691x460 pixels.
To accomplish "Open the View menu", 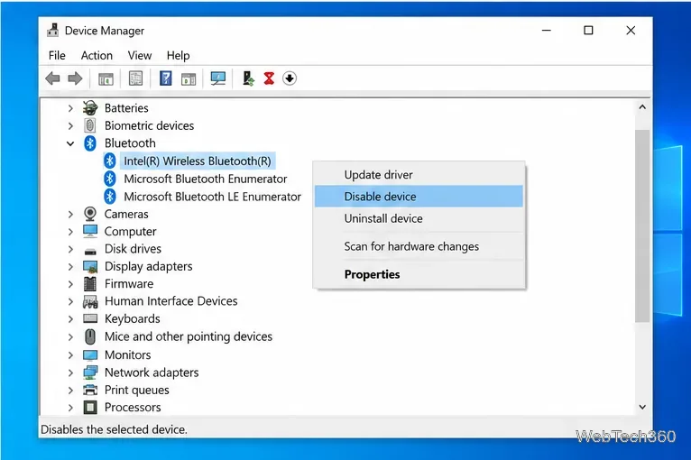I will pyautogui.click(x=140, y=56).
